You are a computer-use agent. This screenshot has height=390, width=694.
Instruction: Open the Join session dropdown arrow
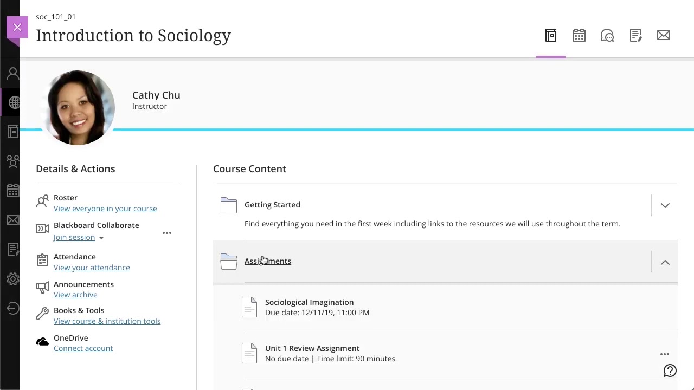tap(101, 238)
